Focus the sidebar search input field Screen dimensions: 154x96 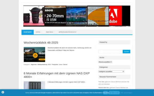pyautogui.click(x=110, y=51)
